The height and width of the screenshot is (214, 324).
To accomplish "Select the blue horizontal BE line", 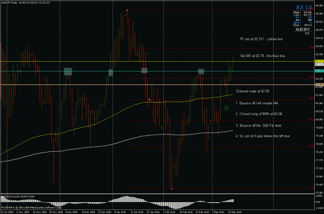I will [158, 72].
